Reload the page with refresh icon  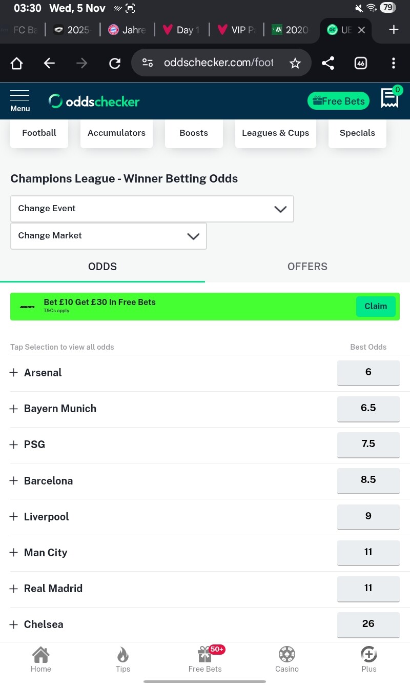(x=115, y=63)
